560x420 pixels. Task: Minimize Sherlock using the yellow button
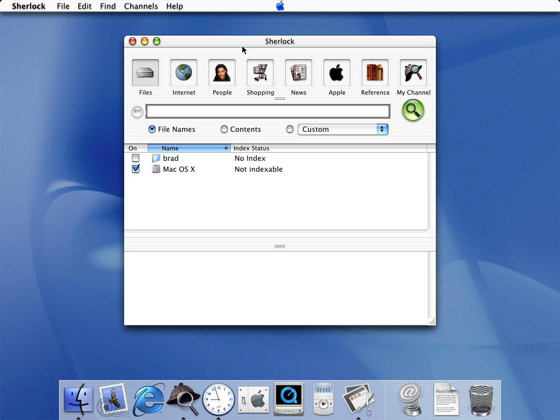click(x=144, y=41)
